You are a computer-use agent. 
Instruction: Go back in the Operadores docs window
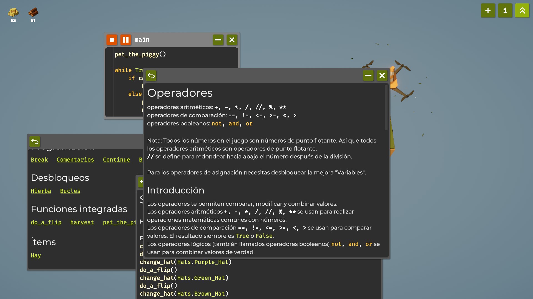click(151, 76)
